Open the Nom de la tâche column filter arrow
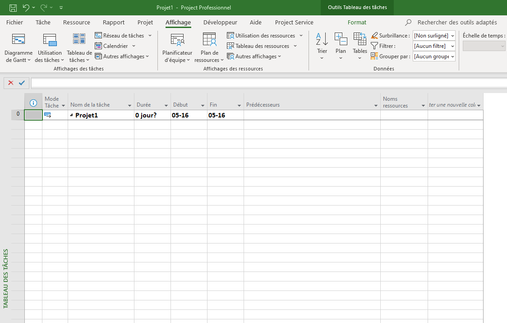Screen dimensions: 507x323 tap(129, 106)
